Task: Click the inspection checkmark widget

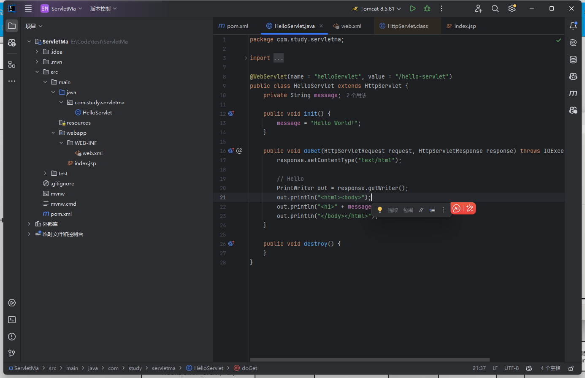Action: coord(559,40)
